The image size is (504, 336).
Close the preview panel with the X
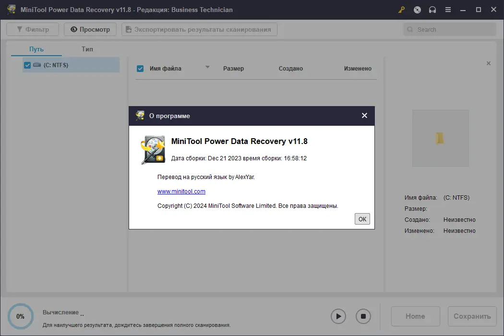pos(489,63)
